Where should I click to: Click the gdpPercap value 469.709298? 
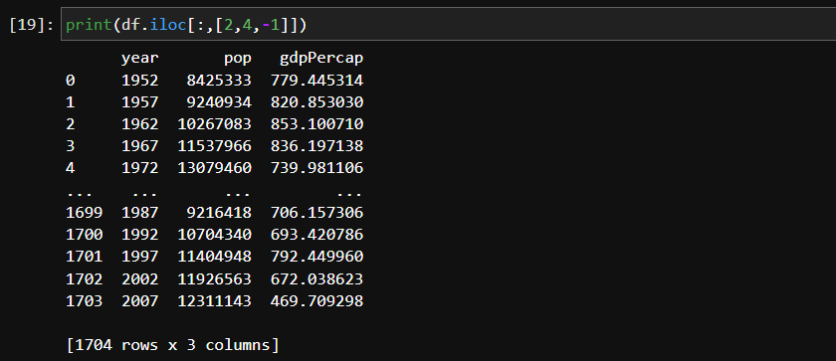(x=316, y=301)
